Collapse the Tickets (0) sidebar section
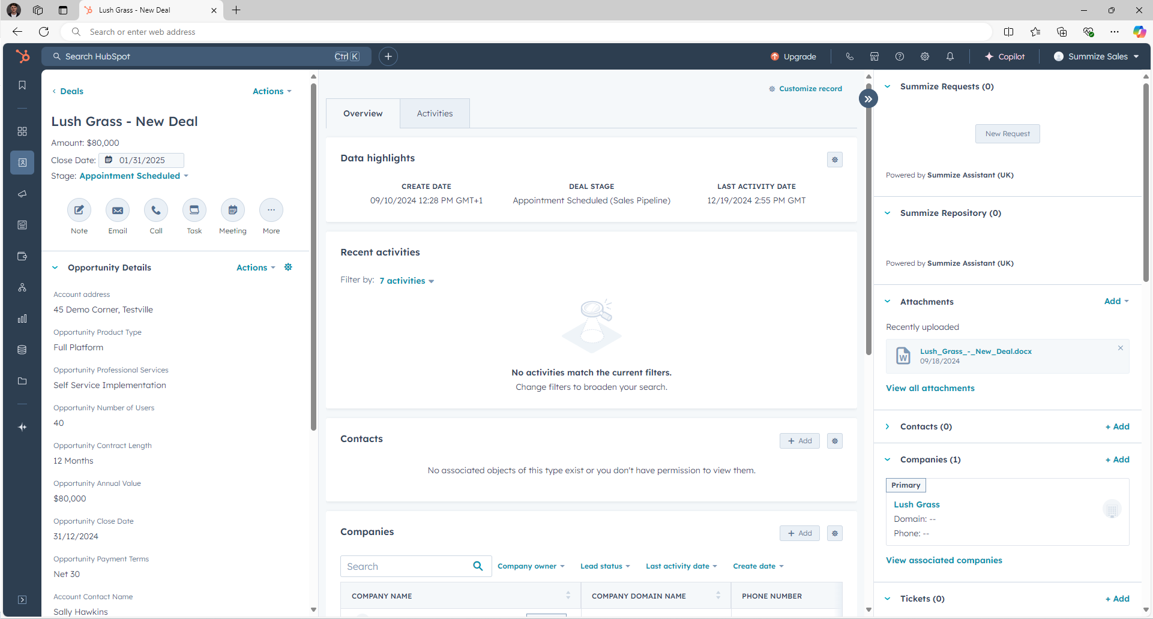 pos(888,599)
